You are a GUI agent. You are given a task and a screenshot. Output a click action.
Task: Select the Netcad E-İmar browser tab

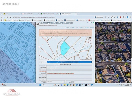(68, 14)
